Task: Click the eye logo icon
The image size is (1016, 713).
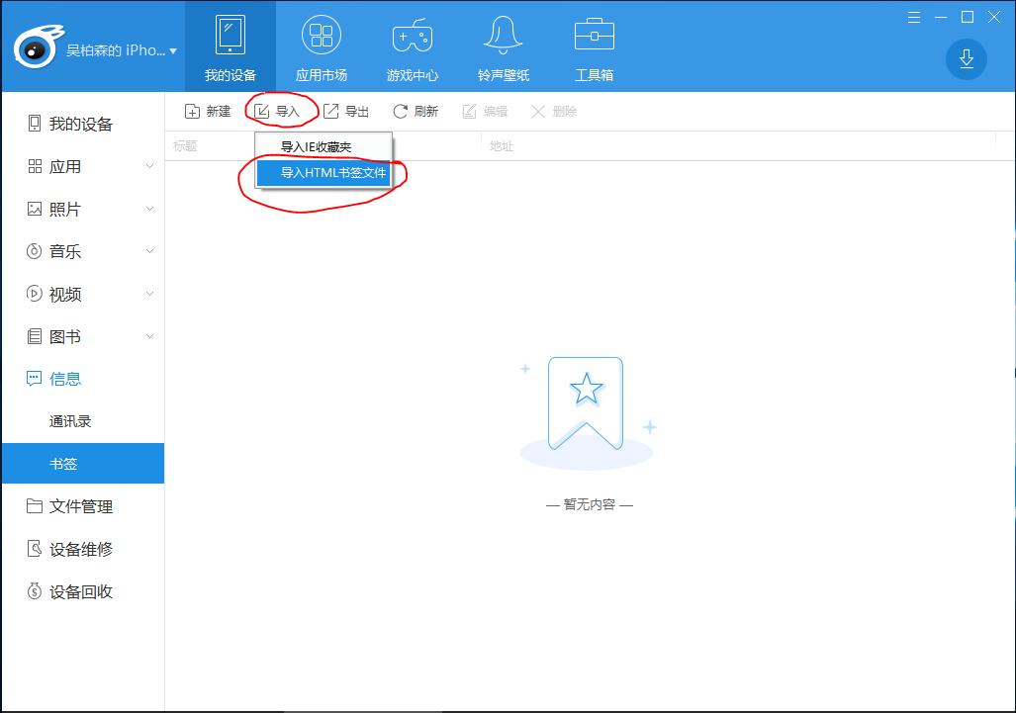Action: point(38,46)
